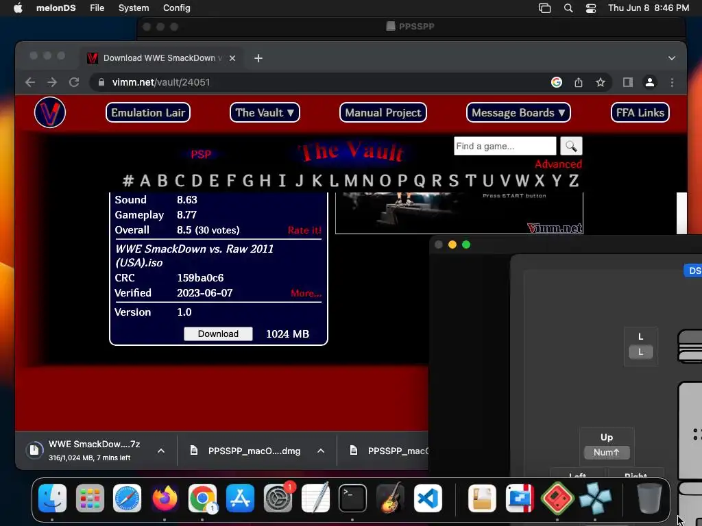Expand The Vault dropdown menu
Image resolution: width=702 pixels, height=526 pixels.
pos(265,113)
